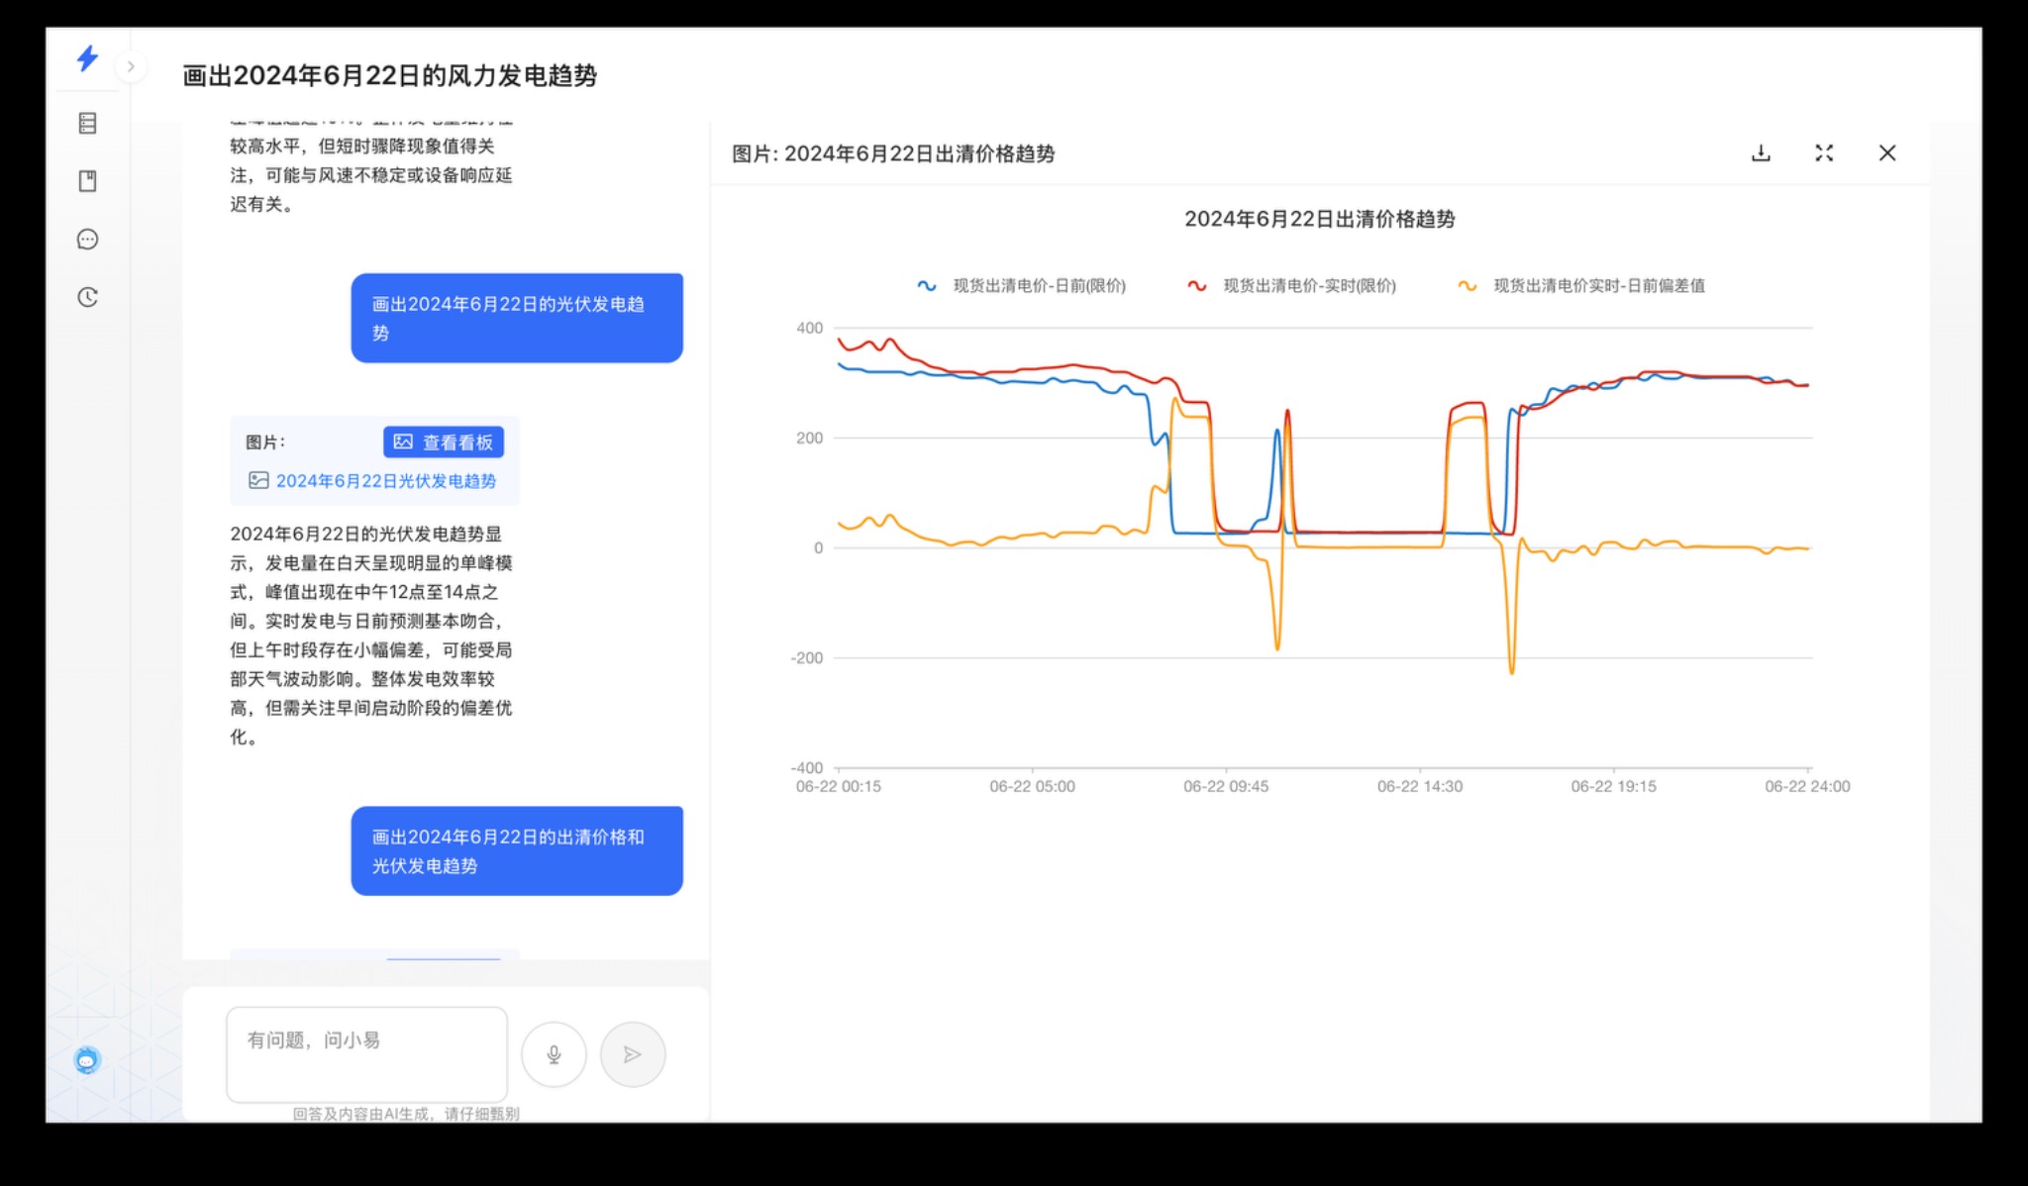Click the microphone voice input button
The height and width of the screenshot is (1186, 2028).
click(x=554, y=1054)
